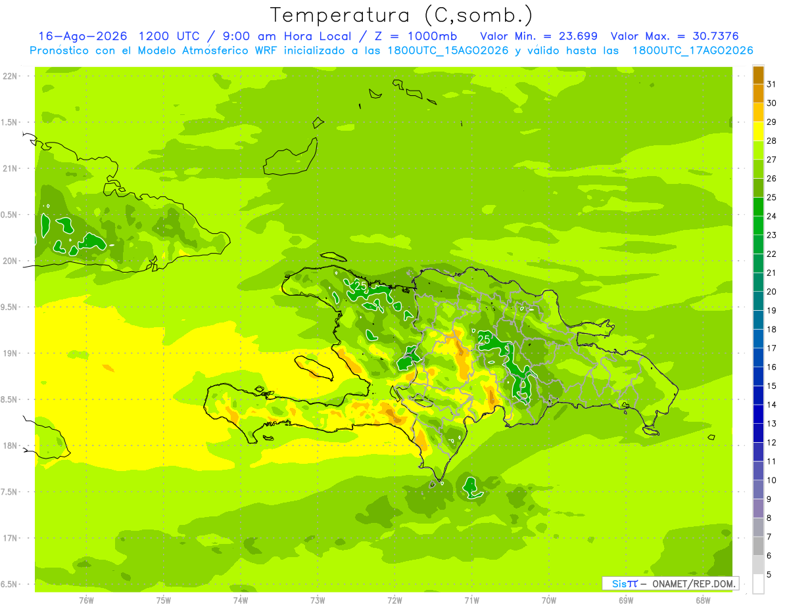Click the legend value "8"
This screenshot has width=789, height=609.
[x=769, y=518]
